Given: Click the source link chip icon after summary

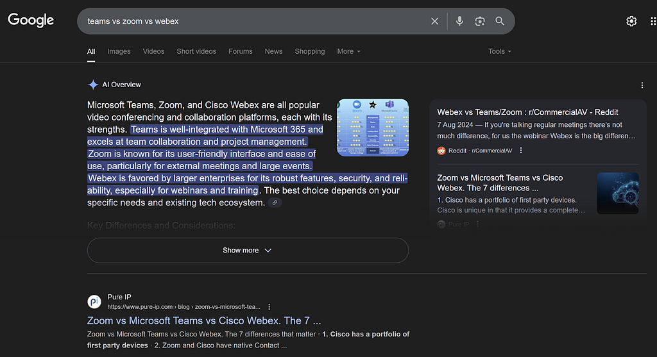Looking at the screenshot, I should coord(275,203).
